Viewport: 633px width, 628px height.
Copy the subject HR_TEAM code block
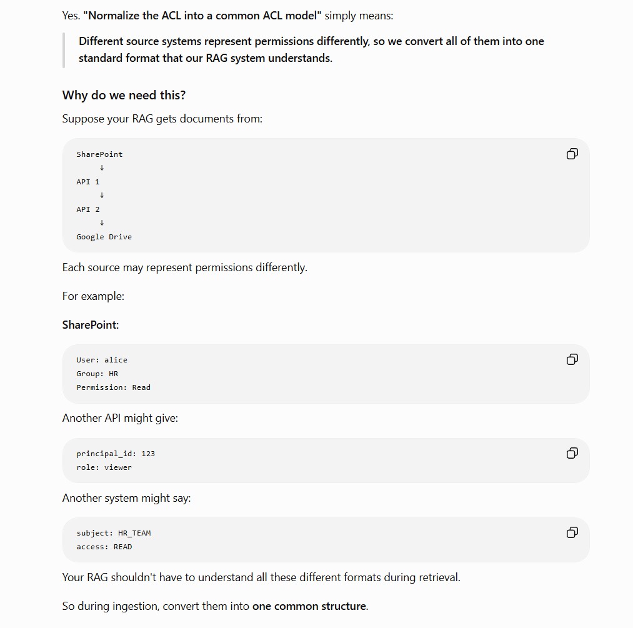tap(572, 532)
